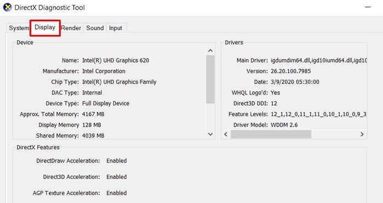Click the 4167 MB total memory value
The width and height of the screenshot is (383, 203).
[93, 114]
